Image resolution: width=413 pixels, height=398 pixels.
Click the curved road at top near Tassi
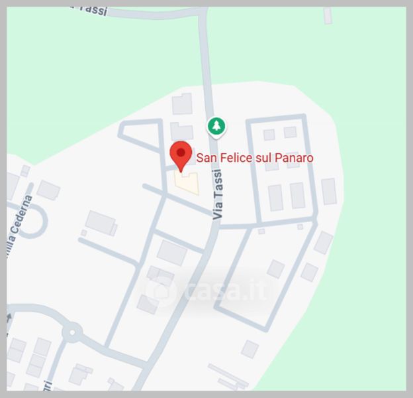(156, 15)
